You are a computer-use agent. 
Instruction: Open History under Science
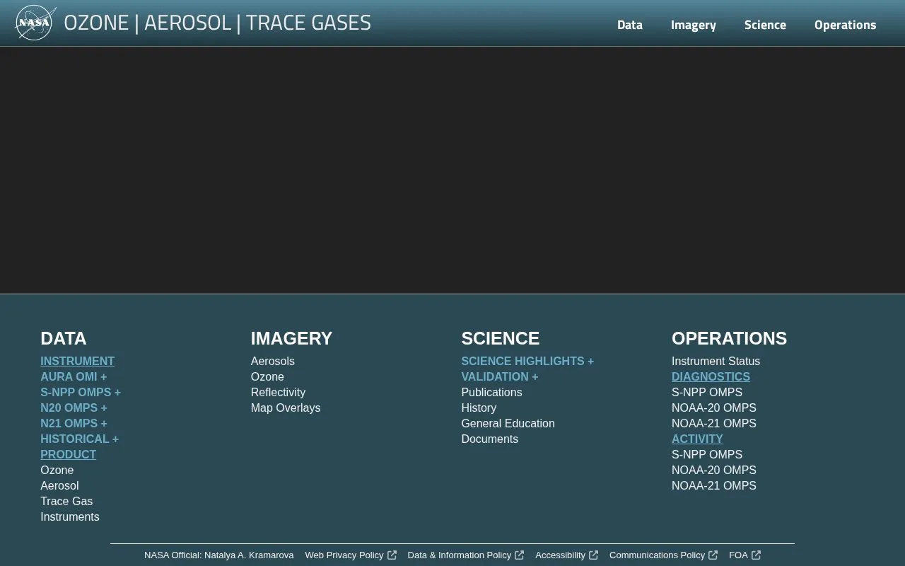pyautogui.click(x=479, y=408)
